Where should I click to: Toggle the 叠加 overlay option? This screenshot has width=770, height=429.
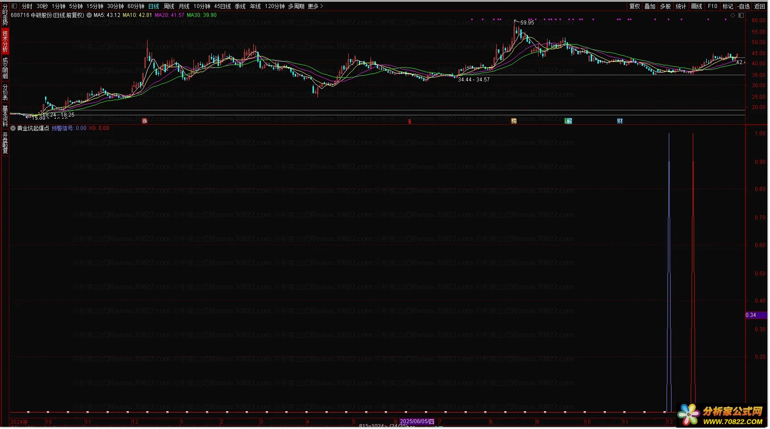tap(650, 6)
